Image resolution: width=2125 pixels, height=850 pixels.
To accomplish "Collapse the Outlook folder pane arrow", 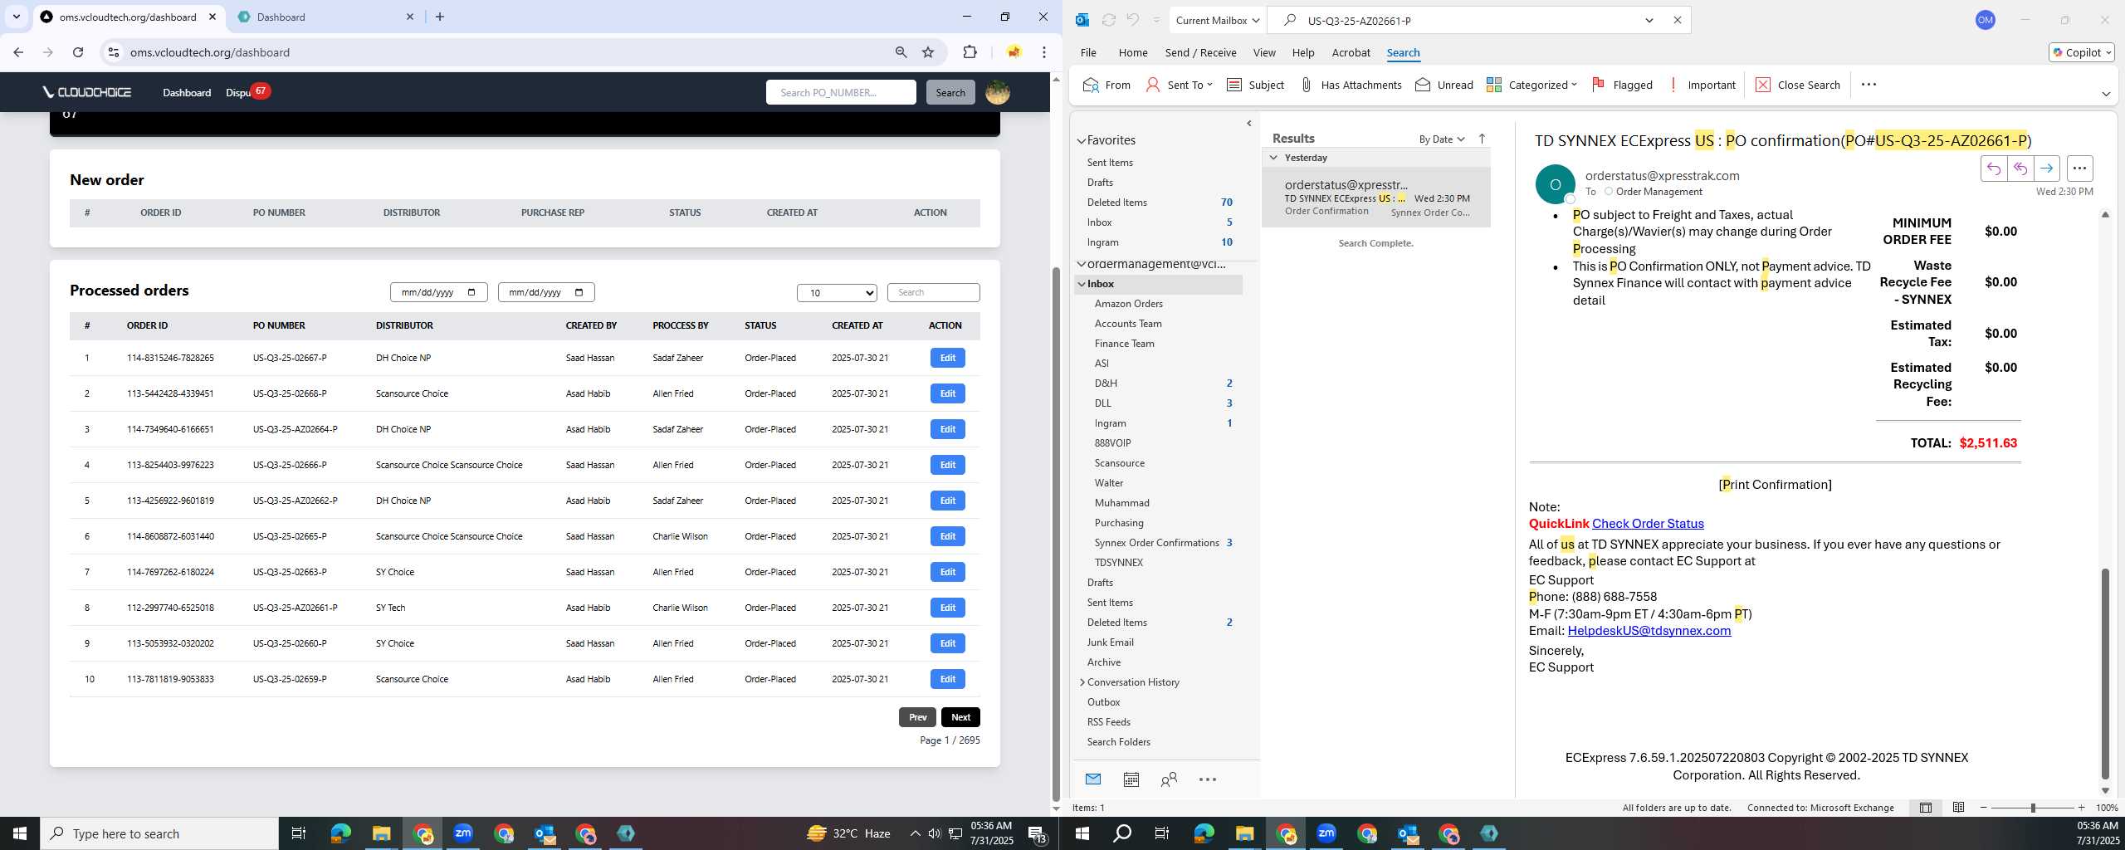I will 1249,124.
